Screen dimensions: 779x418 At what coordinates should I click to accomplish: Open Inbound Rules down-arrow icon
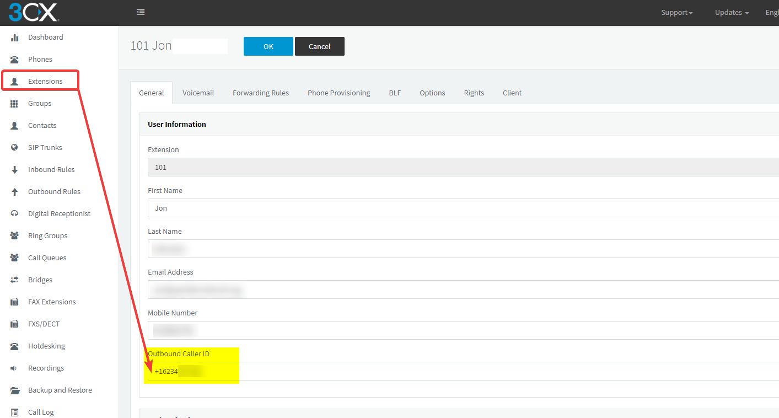(x=15, y=170)
